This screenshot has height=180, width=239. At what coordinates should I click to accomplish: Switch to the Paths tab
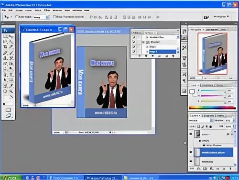(221, 115)
